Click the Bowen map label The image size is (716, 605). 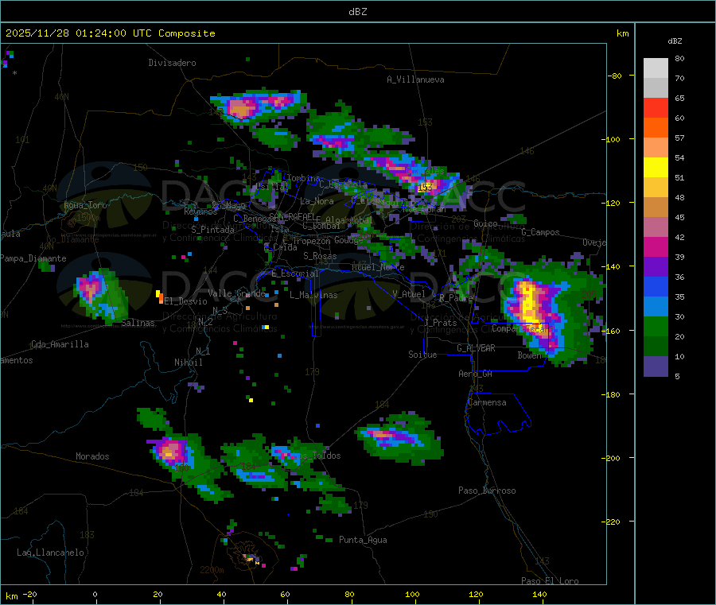(530, 355)
